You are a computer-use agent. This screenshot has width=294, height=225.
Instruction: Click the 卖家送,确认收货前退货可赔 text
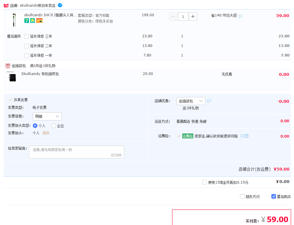(216, 136)
